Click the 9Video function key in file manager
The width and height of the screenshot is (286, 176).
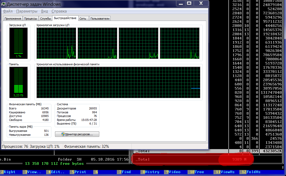coord(173,172)
